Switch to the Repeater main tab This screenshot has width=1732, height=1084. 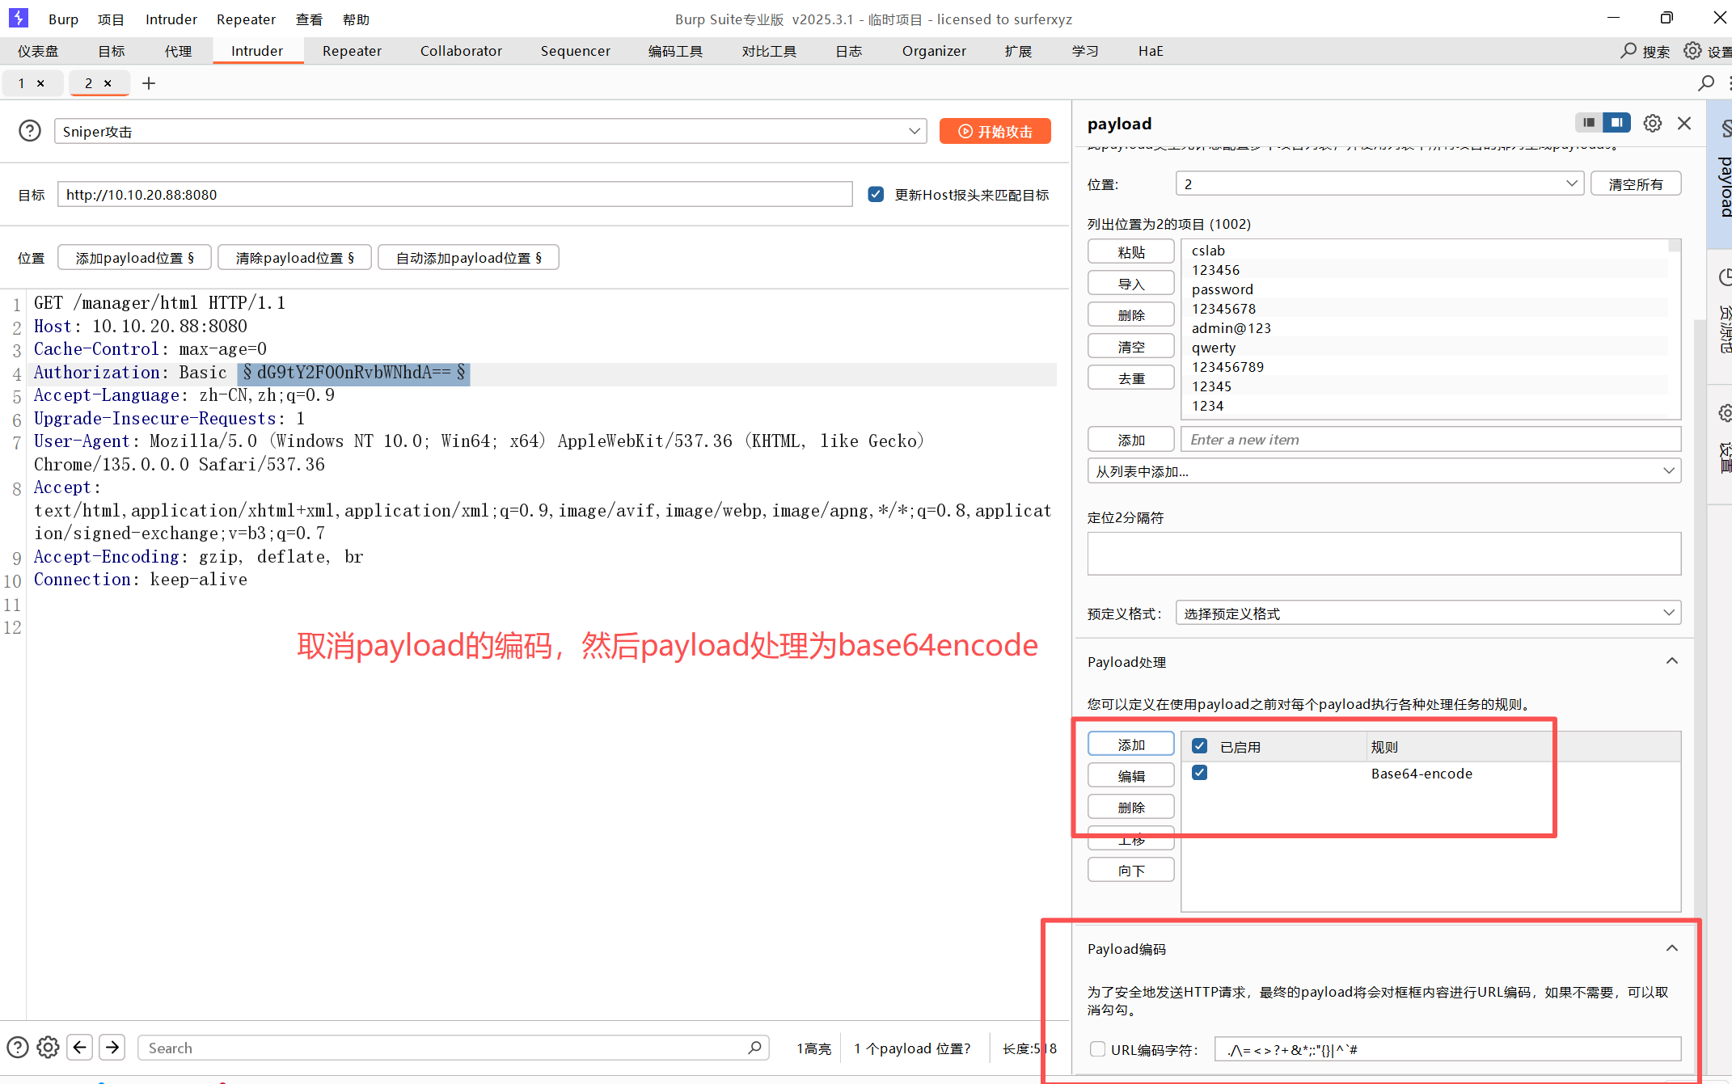click(x=352, y=51)
